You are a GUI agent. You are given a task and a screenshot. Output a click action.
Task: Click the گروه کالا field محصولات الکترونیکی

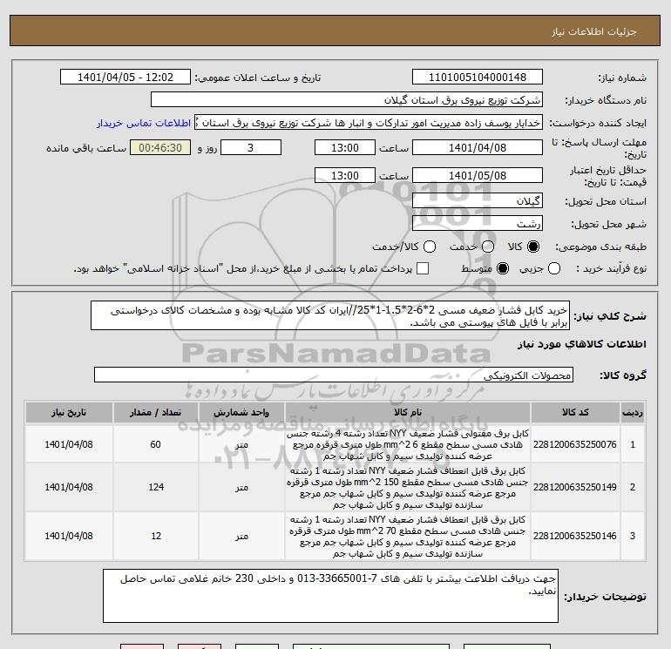[x=334, y=375]
